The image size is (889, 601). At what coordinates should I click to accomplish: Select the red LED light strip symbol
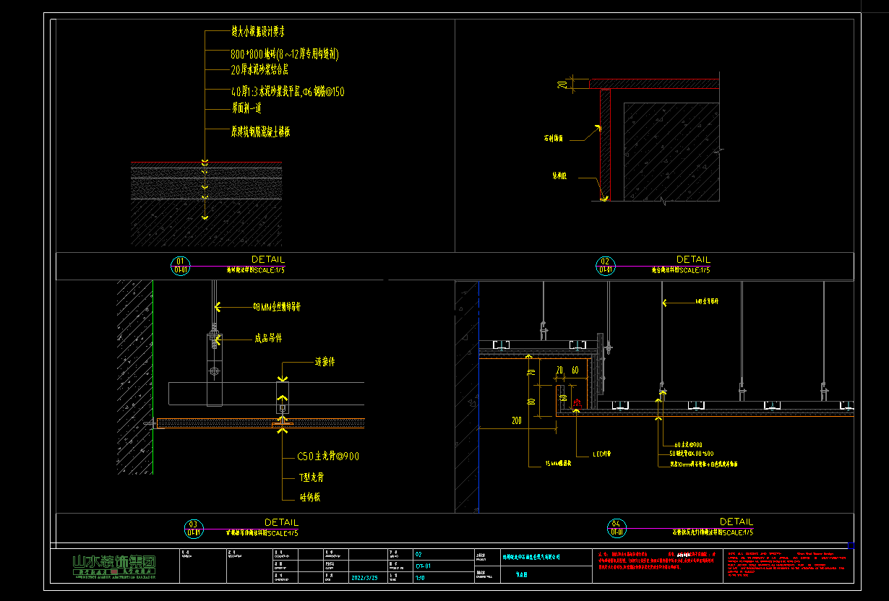[x=576, y=405]
